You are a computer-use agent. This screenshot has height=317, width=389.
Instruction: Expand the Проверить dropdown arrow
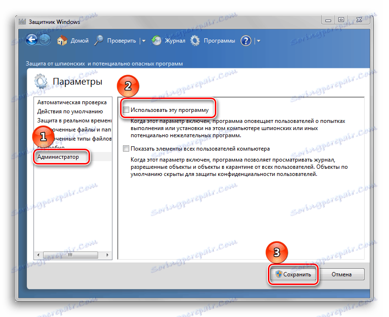144,41
